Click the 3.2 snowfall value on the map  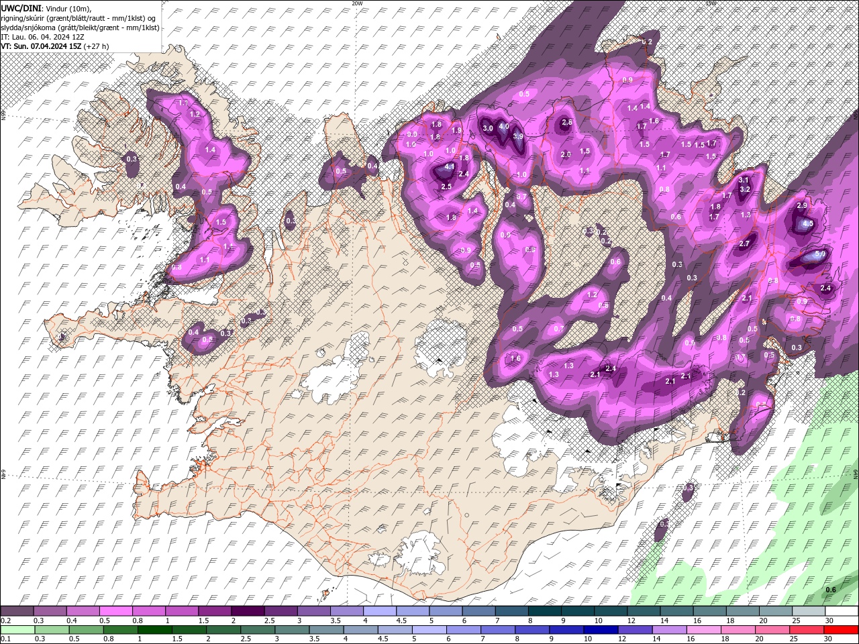744,189
